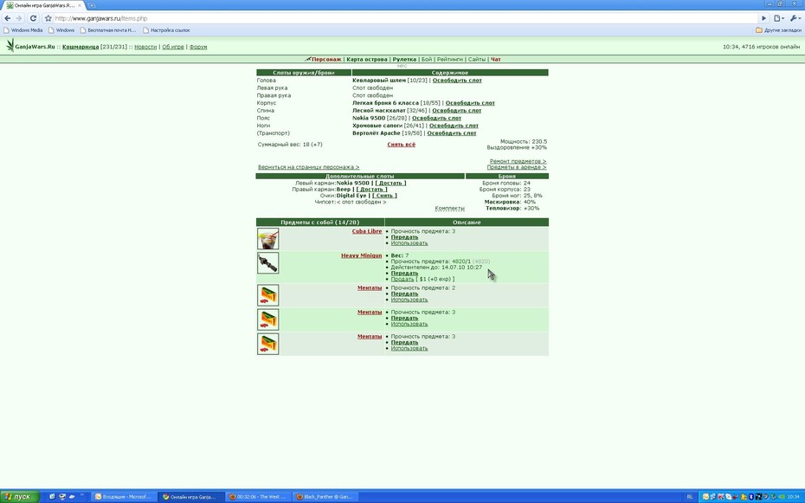Click Ментаты icon with durability 2
This screenshot has height=503, width=805.
(x=268, y=295)
